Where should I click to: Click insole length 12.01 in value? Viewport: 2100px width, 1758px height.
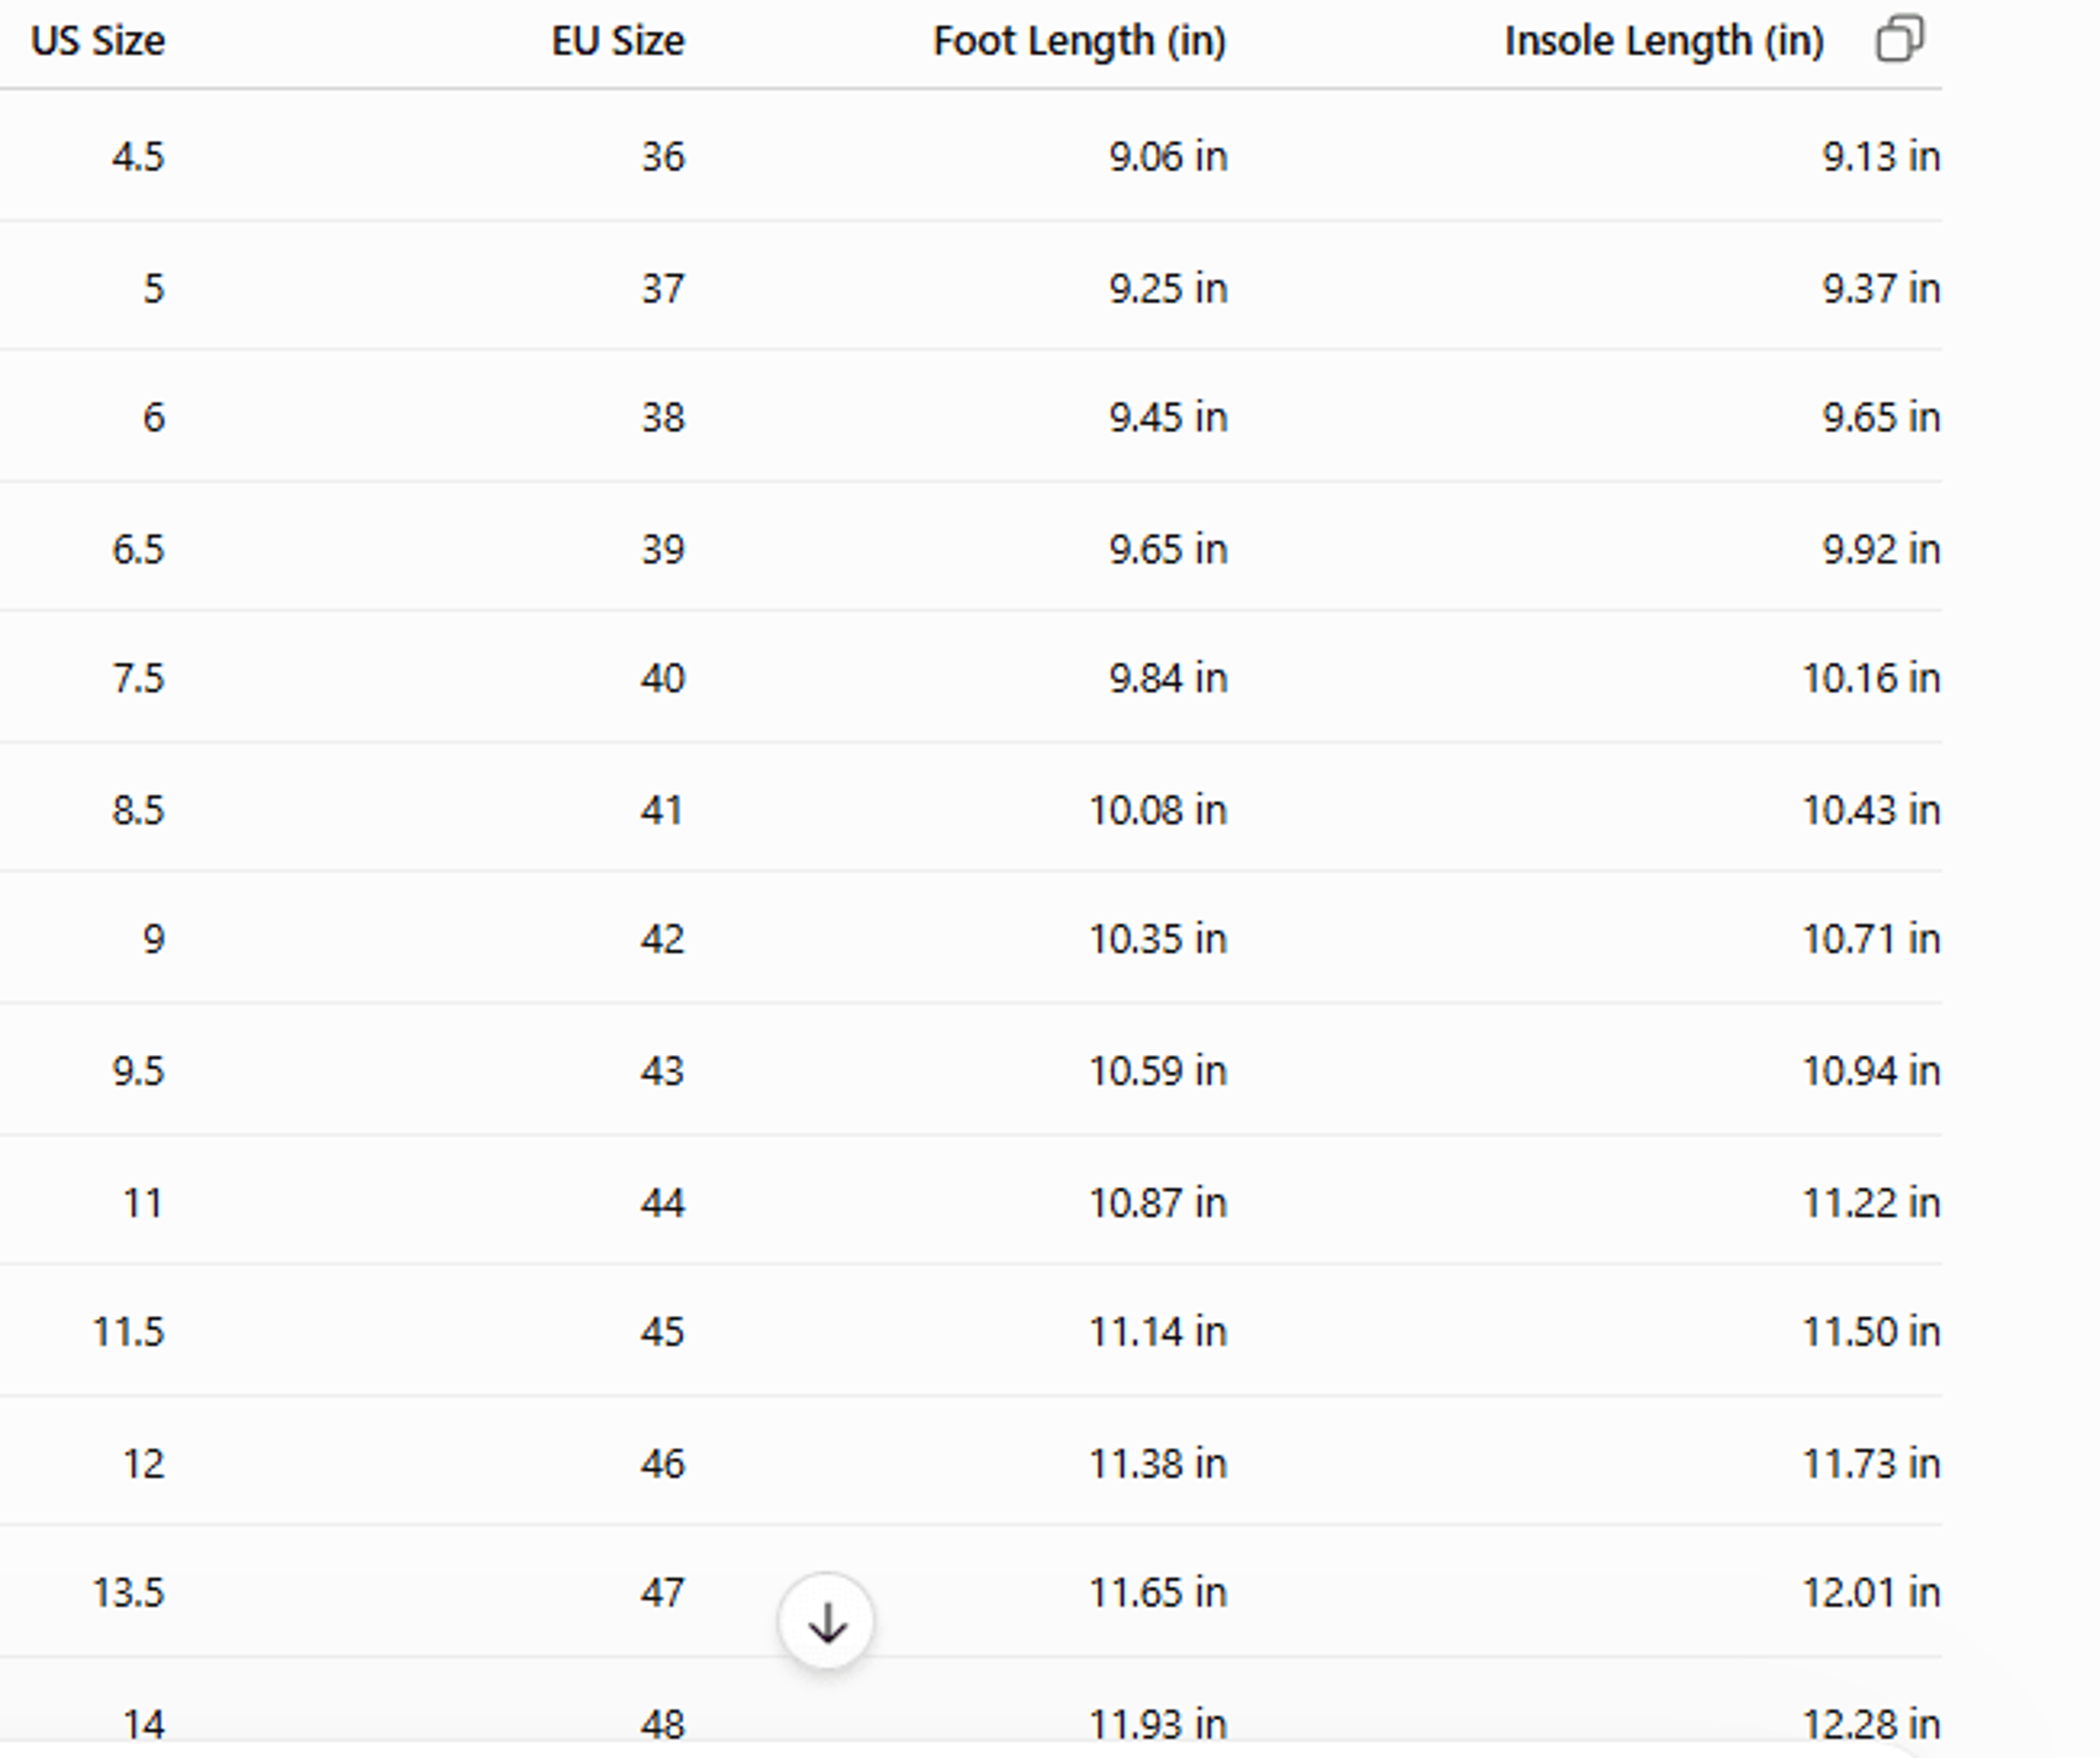(1871, 1592)
